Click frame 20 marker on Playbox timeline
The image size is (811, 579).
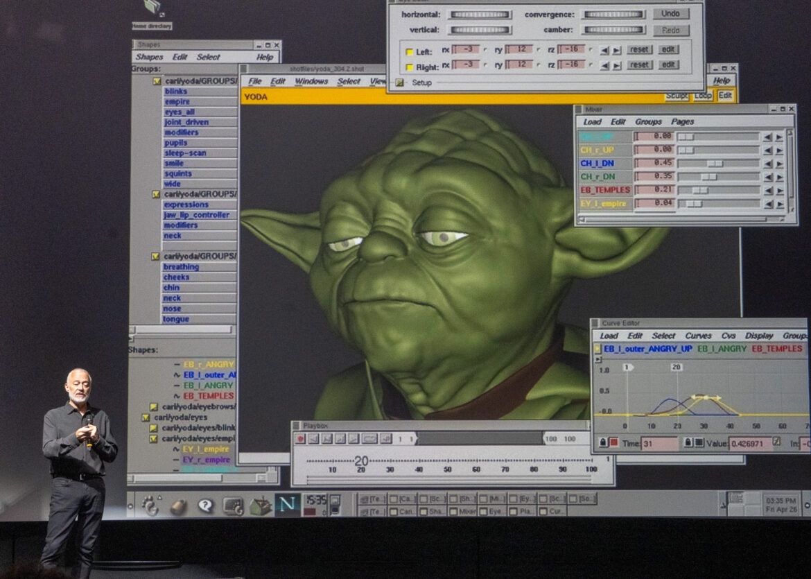click(361, 460)
